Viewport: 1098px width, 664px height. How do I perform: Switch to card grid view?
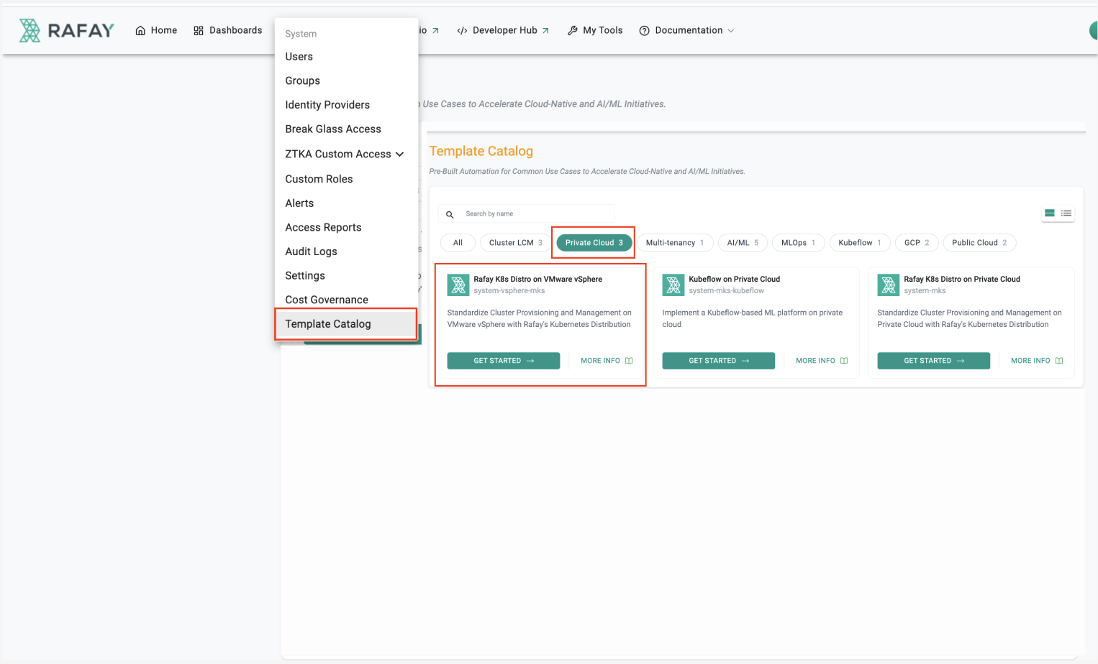click(1050, 213)
